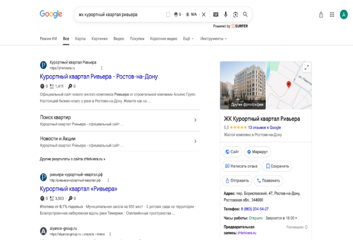Open three-dot menu for alyance-group.ru result
Screen dimensions: 353x240
point(110,234)
